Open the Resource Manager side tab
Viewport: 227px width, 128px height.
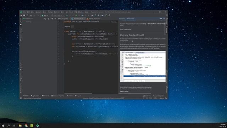pyautogui.click(x=21, y=34)
